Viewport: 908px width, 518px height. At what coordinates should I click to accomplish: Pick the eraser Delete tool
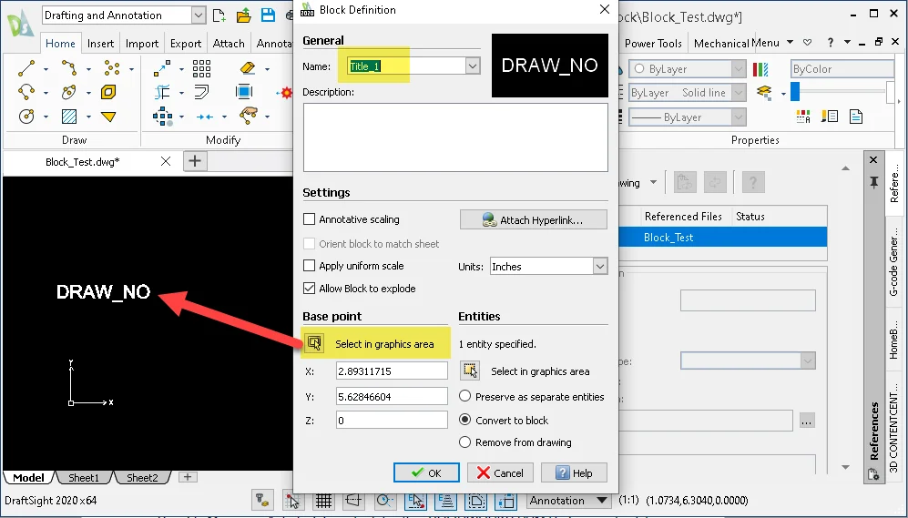tap(248, 68)
